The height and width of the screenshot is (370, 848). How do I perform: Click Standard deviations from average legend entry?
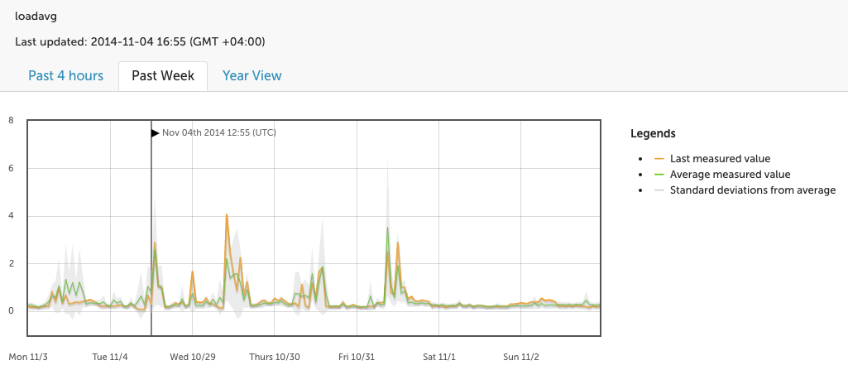753,190
